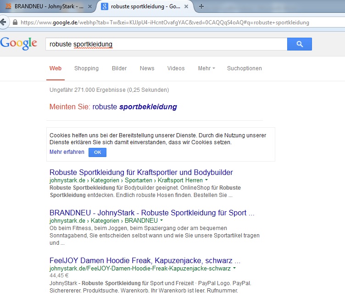Click Google favicon on active tab

[104, 6]
